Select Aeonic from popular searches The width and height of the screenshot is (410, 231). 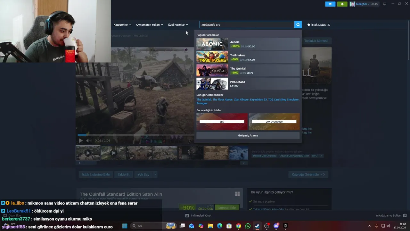[248, 44]
